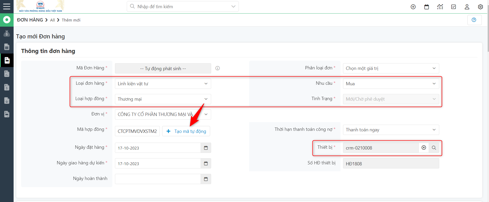The width and height of the screenshot is (489, 202).
Task: Click the Số HĐ thiết bị field
Action: [391, 163]
